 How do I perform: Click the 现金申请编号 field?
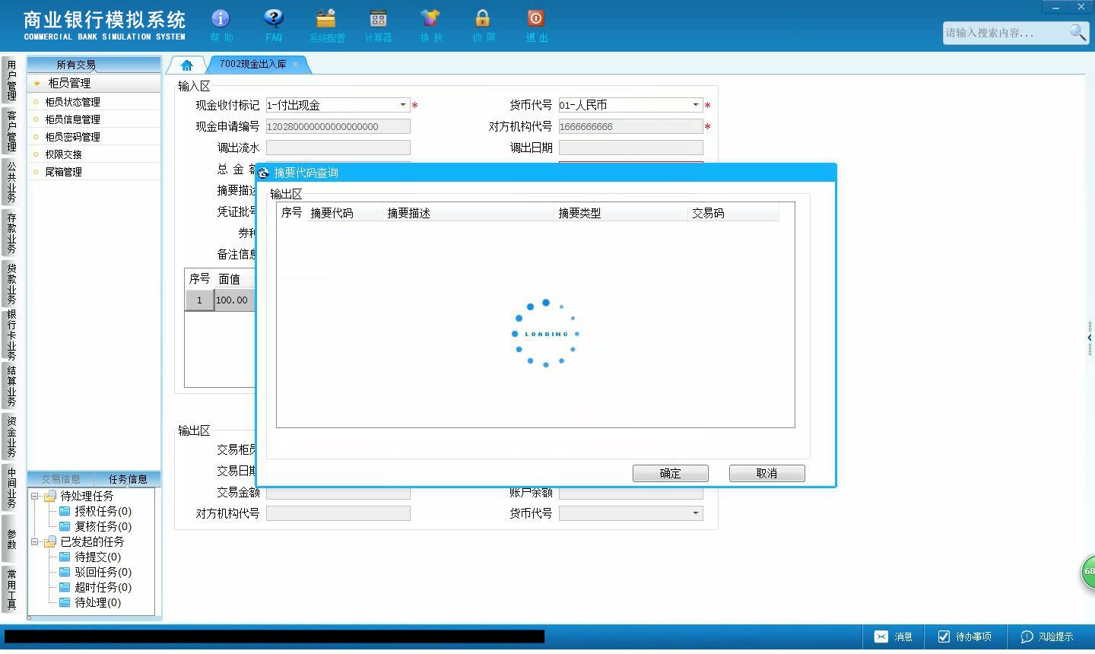(x=338, y=126)
